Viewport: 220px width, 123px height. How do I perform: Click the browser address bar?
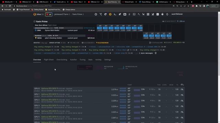[92, 6]
